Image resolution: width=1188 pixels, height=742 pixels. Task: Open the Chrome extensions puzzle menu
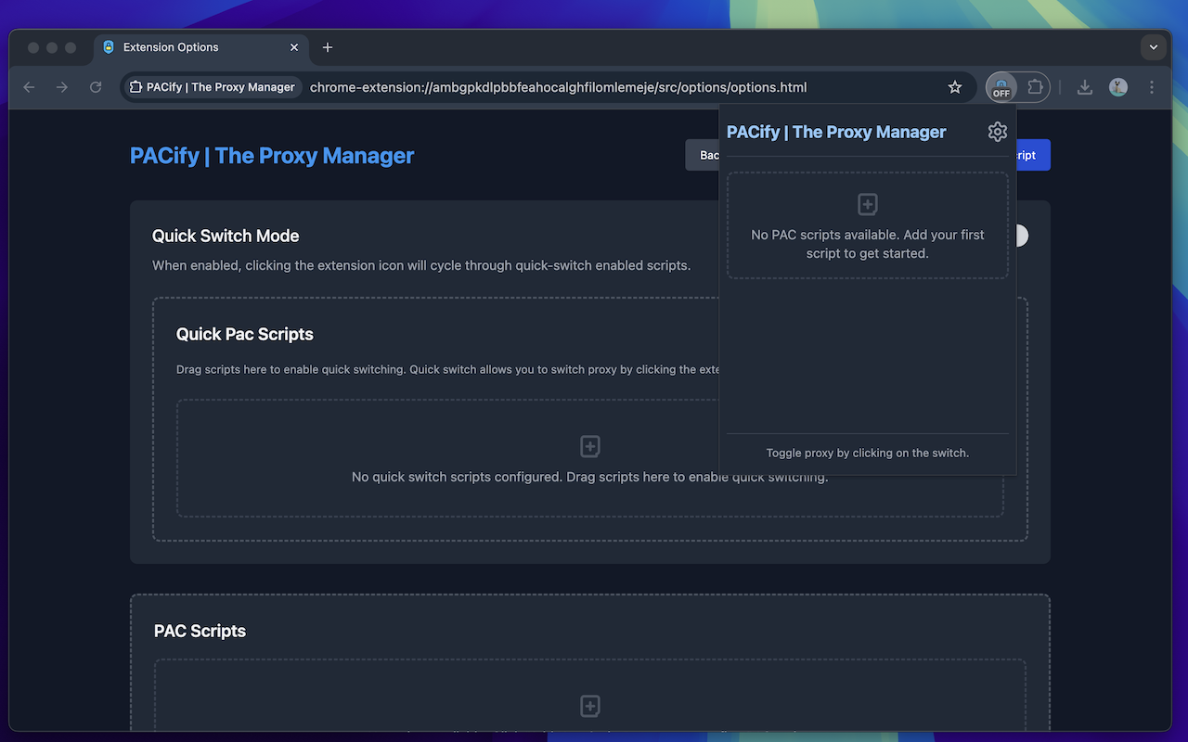tap(1035, 87)
